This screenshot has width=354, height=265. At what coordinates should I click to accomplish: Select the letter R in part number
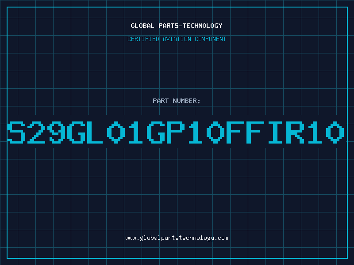tap(295, 132)
